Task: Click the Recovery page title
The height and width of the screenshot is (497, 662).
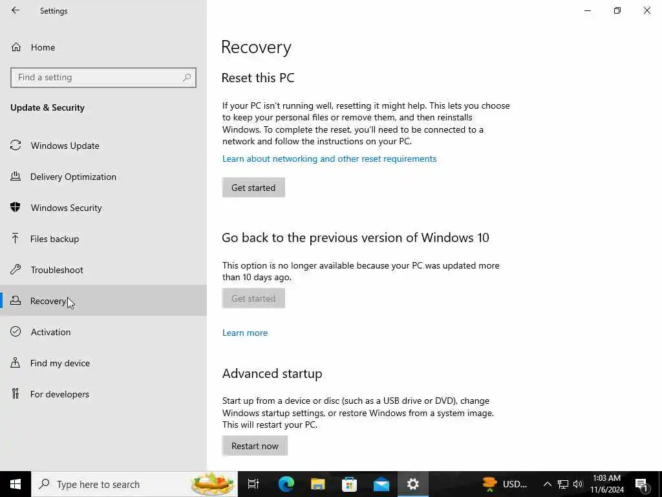Action: pos(256,47)
